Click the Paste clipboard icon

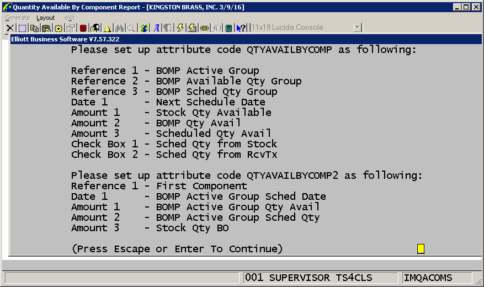pyautogui.click(x=46, y=28)
